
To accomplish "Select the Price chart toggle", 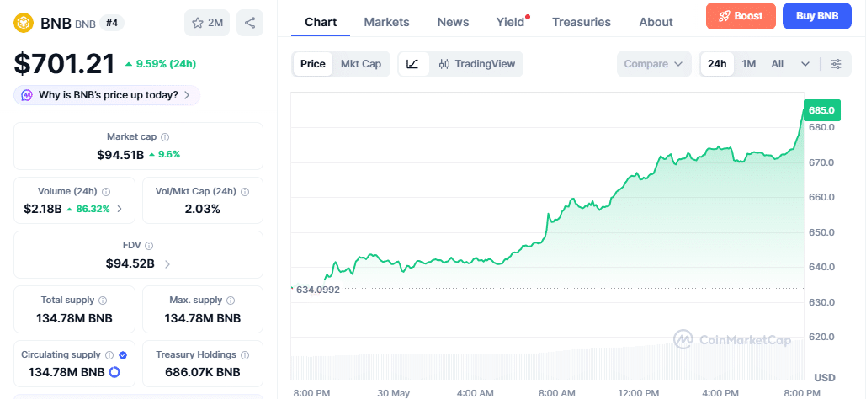I will pos(312,63).
